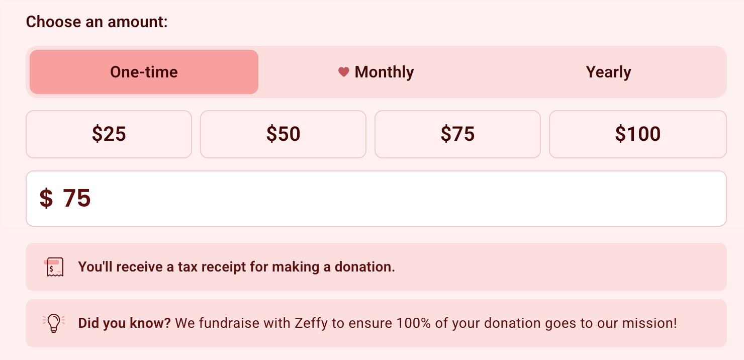The width and height of the screenshot is (744, 360).
Task: Select the One-time donation frequency
Action: [x=144, y=72]
